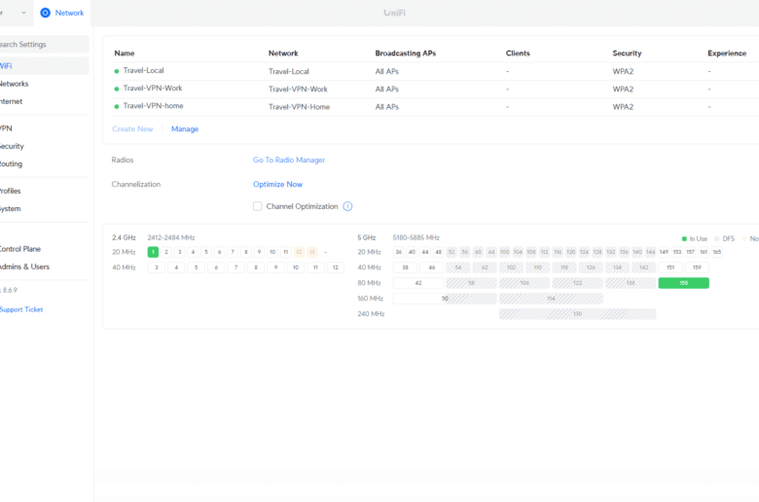Select 5 GHz 20 MHz channel 36

[x=398, y=252]
